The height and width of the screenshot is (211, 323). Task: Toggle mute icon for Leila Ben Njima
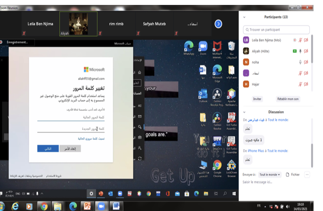(300, 40)
